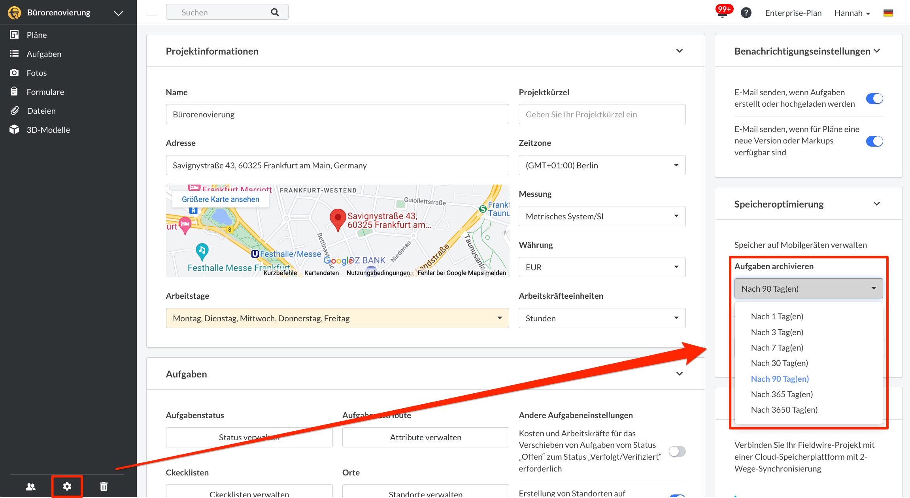Click the Dateien paperclip icon

[x=14, y=111]
